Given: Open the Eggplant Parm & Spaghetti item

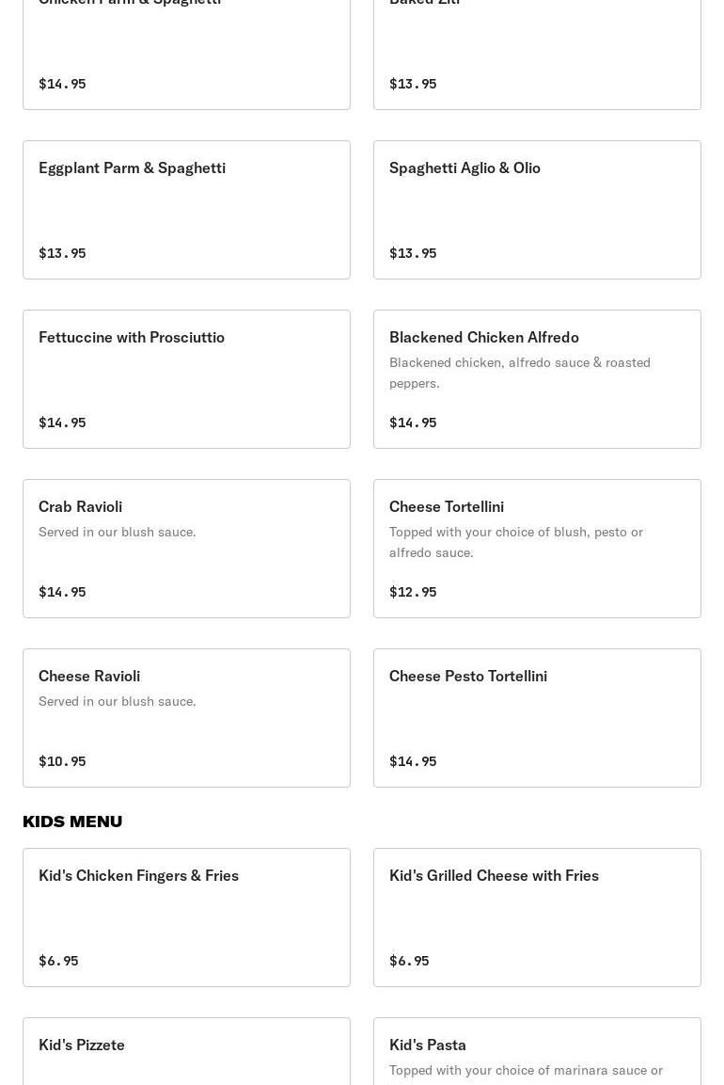Looking at the screenshot, I should 186,210.
